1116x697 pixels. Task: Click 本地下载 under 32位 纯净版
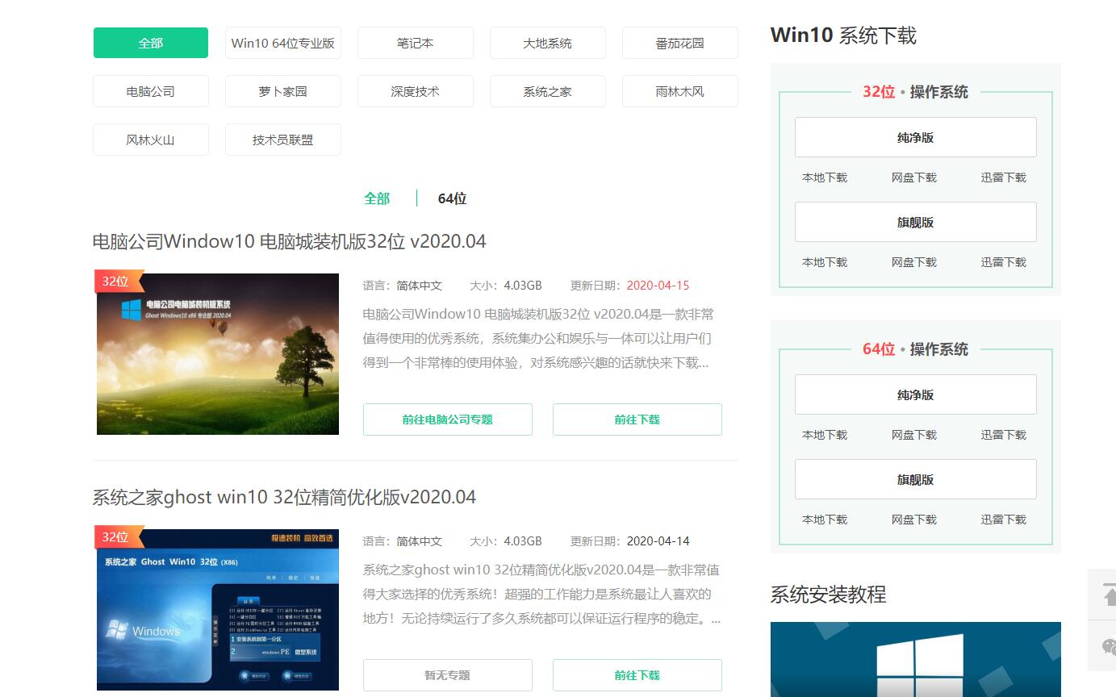coord(825,177)
